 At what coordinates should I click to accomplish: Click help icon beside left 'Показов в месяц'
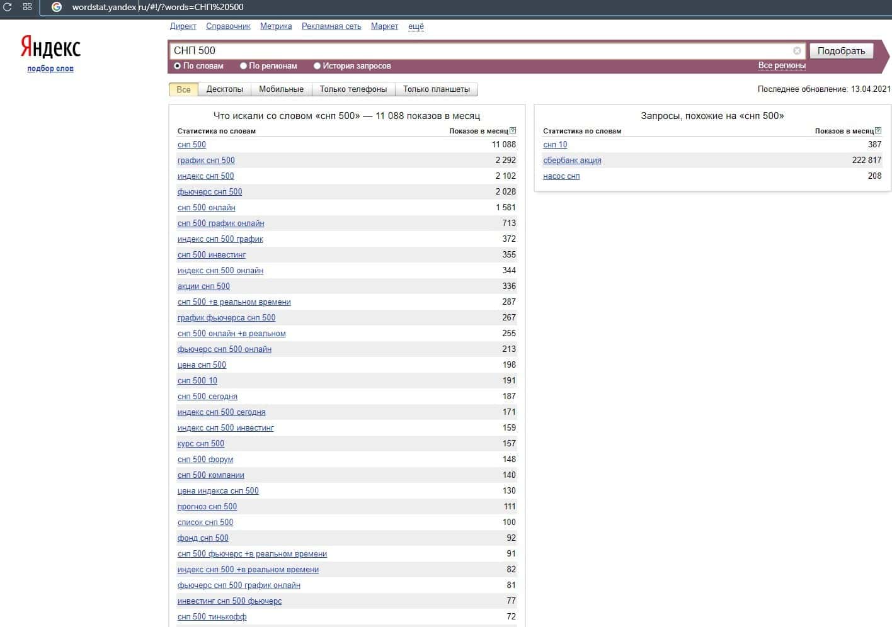[513, 131]
